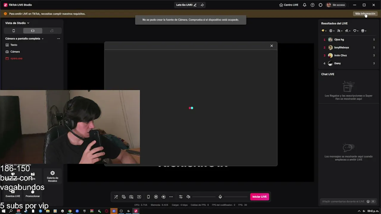Open the diamonds metric dropdown

pyautogui.click(x=324, y=31)
